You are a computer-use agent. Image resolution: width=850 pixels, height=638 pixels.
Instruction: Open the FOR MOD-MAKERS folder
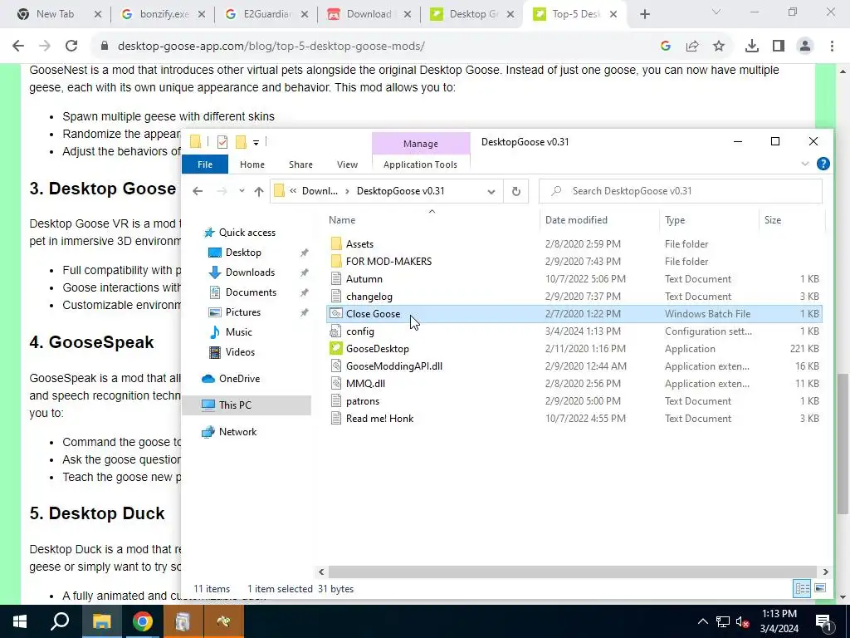pos(388,262)
